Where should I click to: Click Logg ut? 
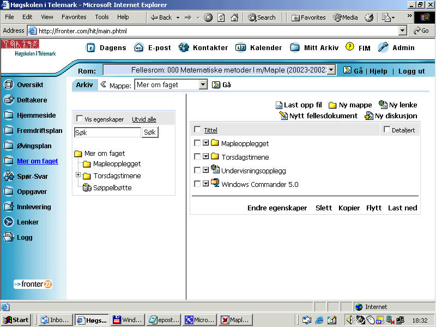411,71
